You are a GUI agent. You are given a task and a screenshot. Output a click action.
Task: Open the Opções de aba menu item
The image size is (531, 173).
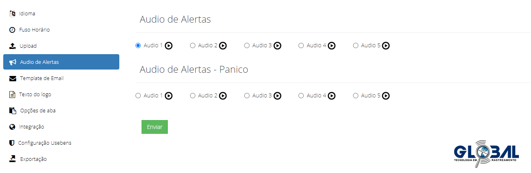pyautogui.click(x=38, y=111)
